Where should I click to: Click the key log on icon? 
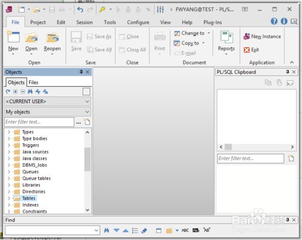click(x=102, y=9)
